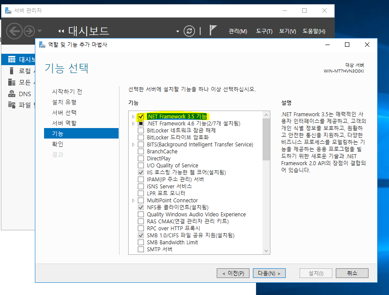
Task: Check iSNS Server 서비스 checkbox
Action: 141,186
